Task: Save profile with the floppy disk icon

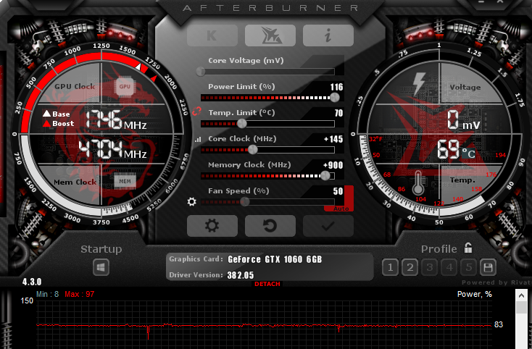Action: 489,267
